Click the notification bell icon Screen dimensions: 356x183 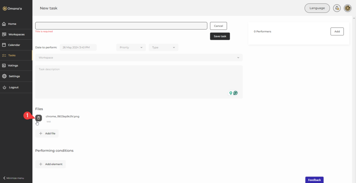pos(337,8)
